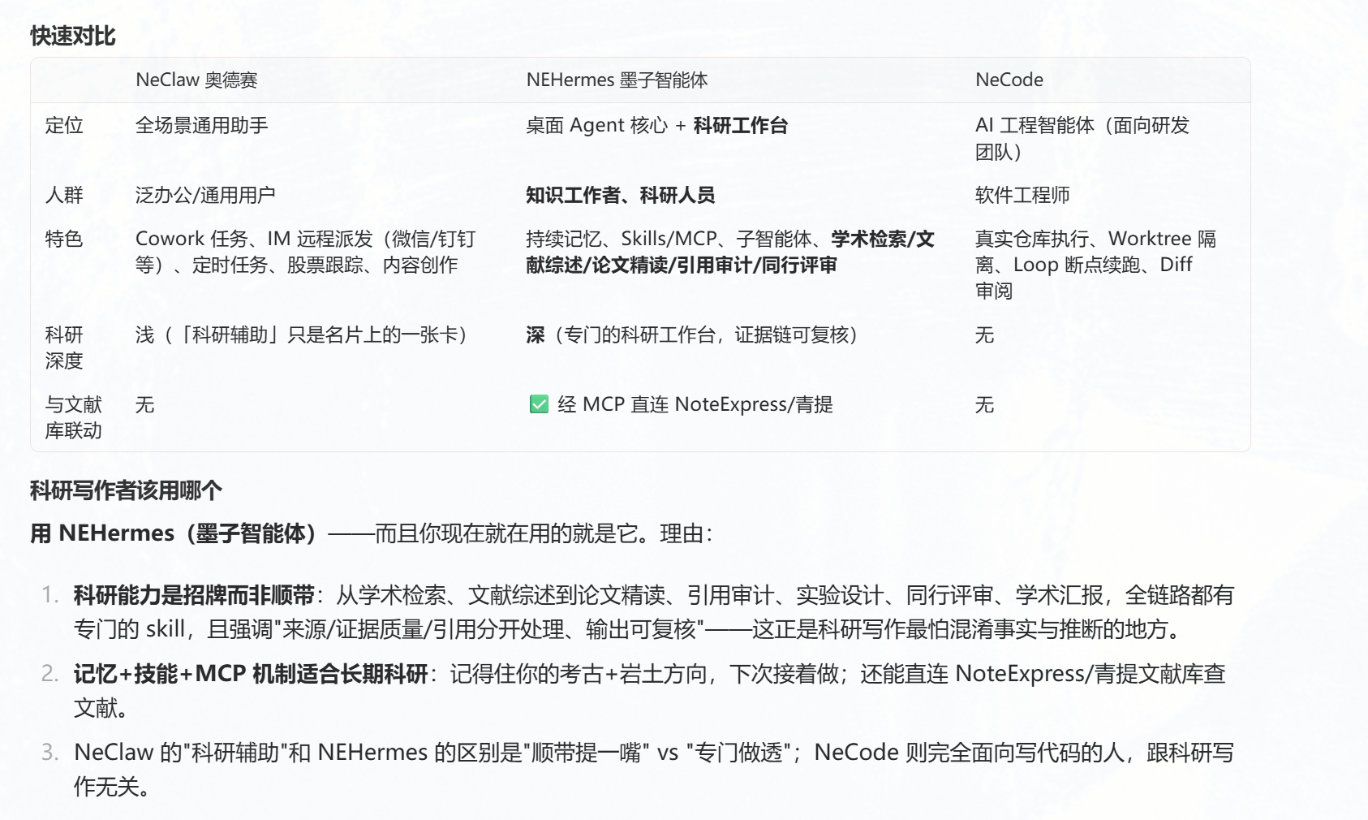
Task: Click the 桌面 Agent 核心 + 科研工作台 cell
Action: click(657, 125)
